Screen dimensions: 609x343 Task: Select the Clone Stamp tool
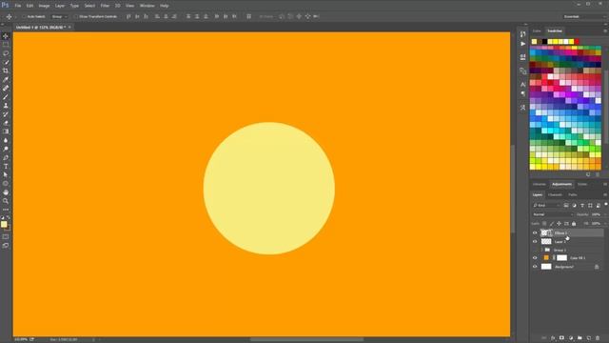(6, 106)
